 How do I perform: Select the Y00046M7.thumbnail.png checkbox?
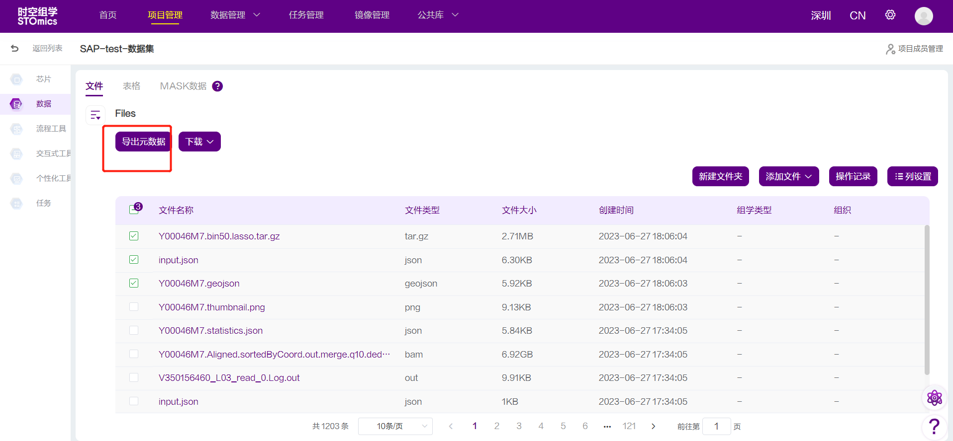coord(134,307)
